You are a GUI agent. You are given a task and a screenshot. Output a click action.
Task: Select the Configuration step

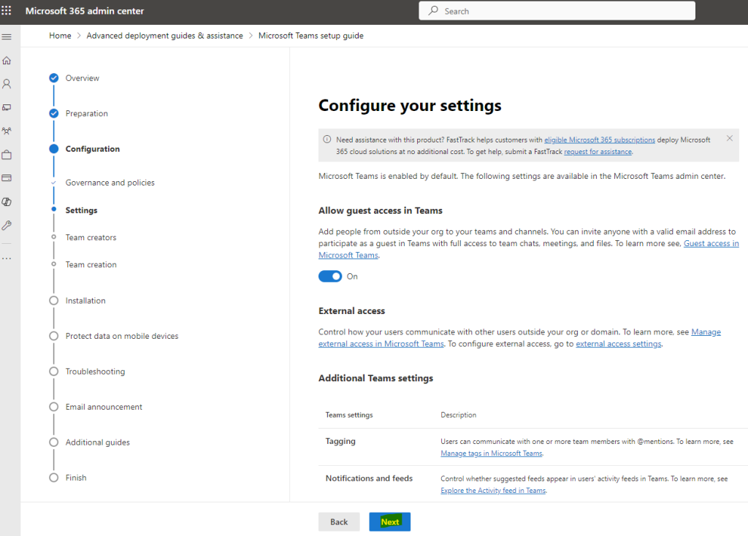coord(85,149)
